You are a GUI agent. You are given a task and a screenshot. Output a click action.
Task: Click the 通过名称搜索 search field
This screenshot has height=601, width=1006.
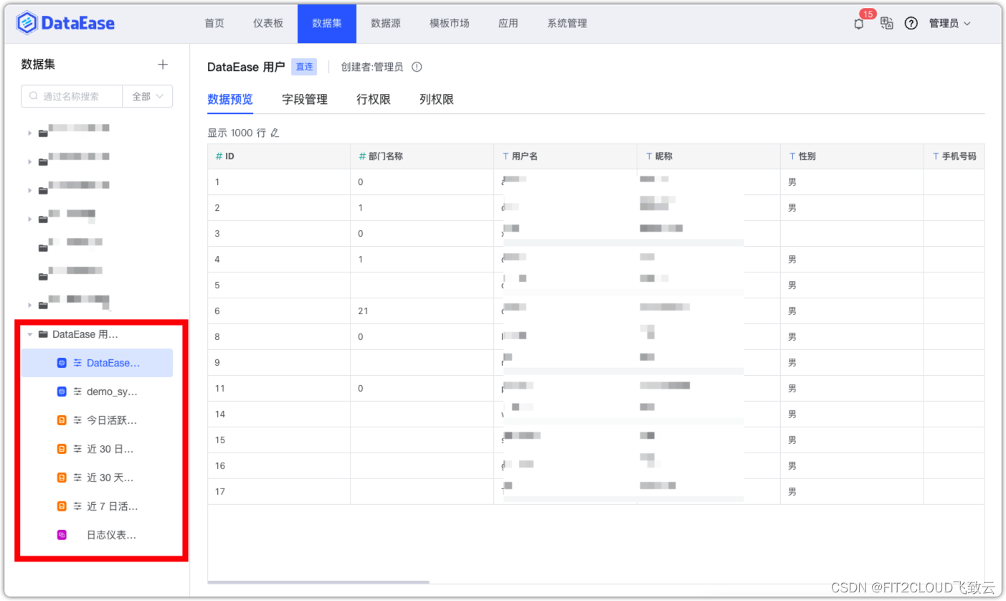pyautogui.click(x=72, y=96)
